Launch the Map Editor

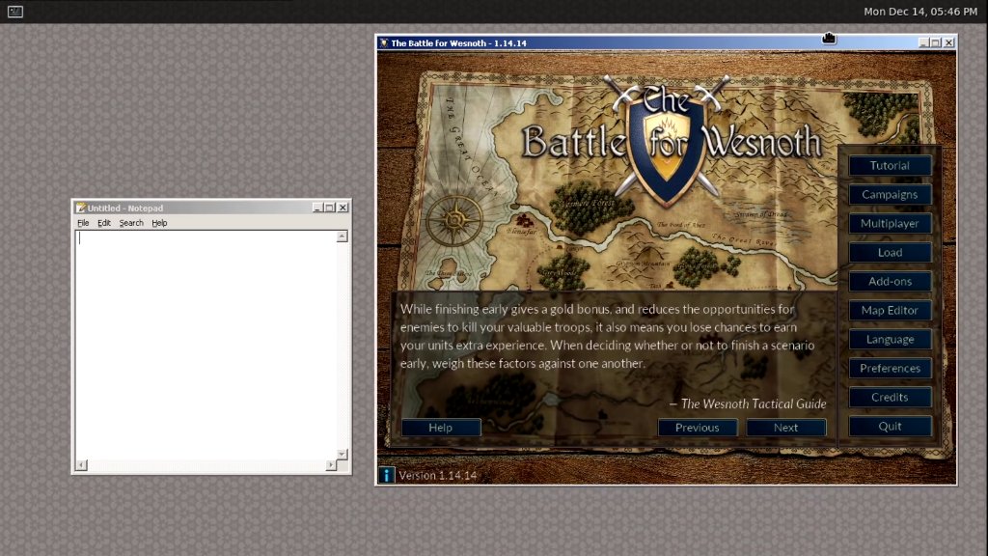tap(890, 311)
